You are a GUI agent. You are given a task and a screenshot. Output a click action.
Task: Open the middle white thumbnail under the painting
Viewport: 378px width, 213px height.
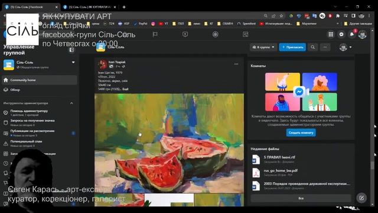(x=169, y=200)
